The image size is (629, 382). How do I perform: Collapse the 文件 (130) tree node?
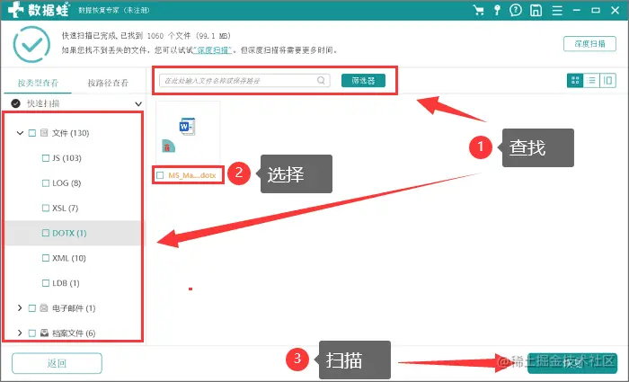(x=20, y=133)
